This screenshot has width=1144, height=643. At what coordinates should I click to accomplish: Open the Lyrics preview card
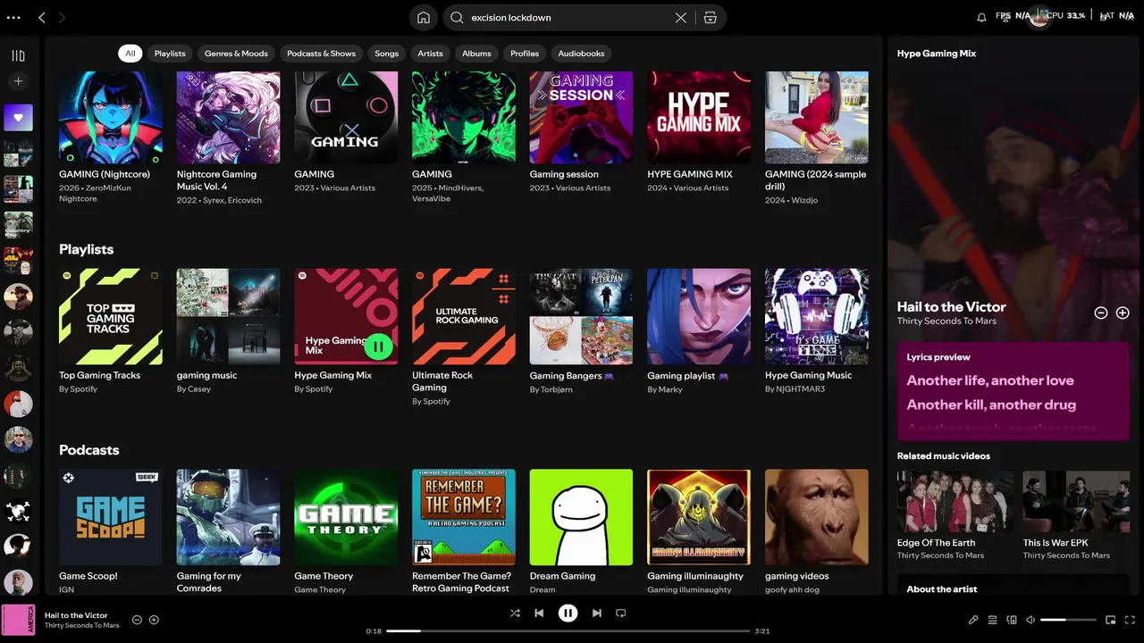(x=1014, y=391)
